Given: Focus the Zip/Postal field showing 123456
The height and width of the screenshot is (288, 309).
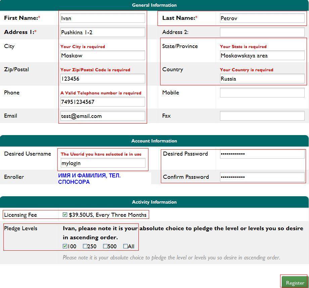Looking at the screenshot, I should coord(103,78).
